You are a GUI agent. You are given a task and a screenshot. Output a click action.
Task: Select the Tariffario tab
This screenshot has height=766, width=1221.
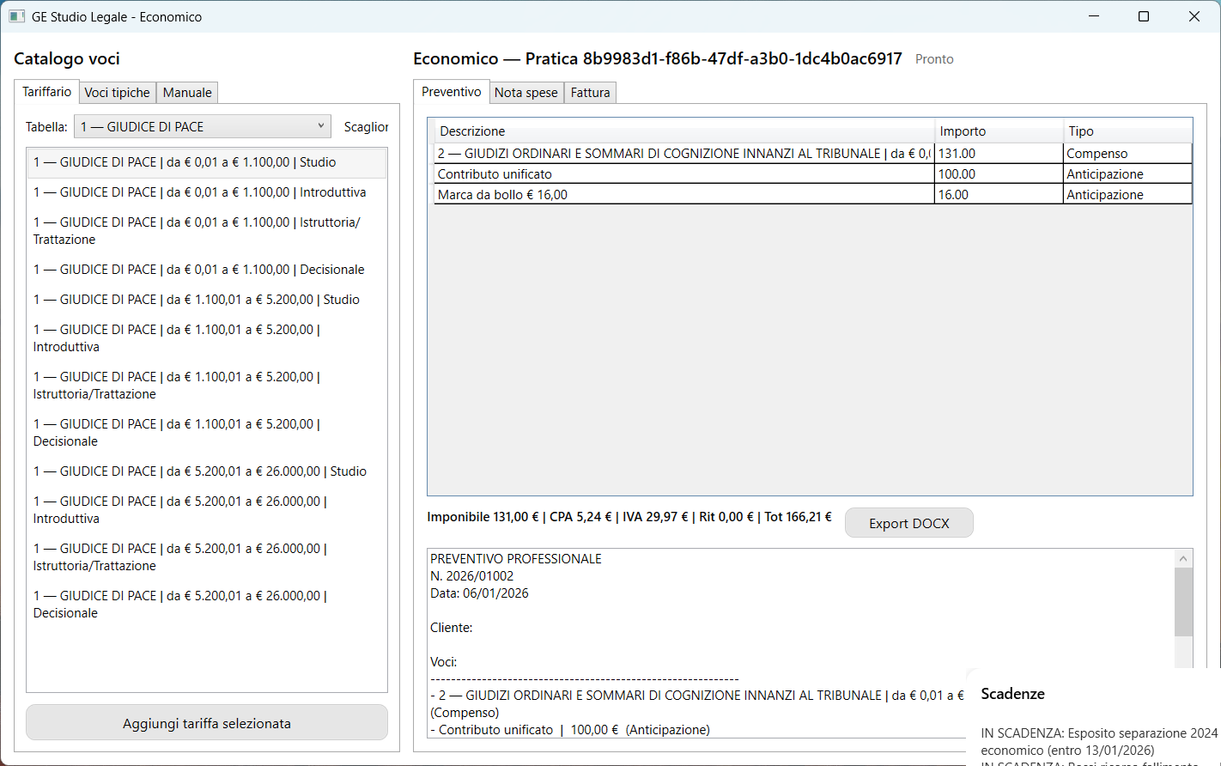coord(47,92)
